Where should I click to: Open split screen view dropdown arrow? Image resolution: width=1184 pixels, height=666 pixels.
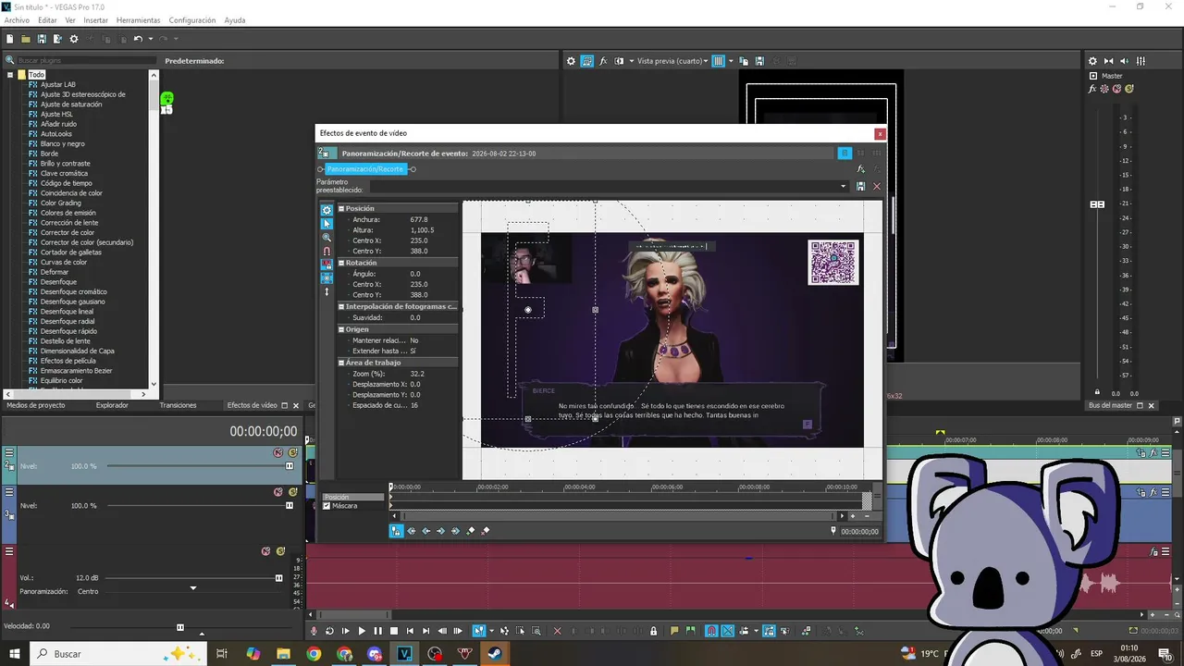pyautogui.click(x=631, y=61)
